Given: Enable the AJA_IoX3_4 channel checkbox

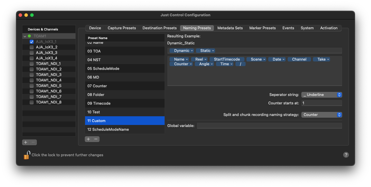Looking at the screenshot, I should click(x=32, y=58).
